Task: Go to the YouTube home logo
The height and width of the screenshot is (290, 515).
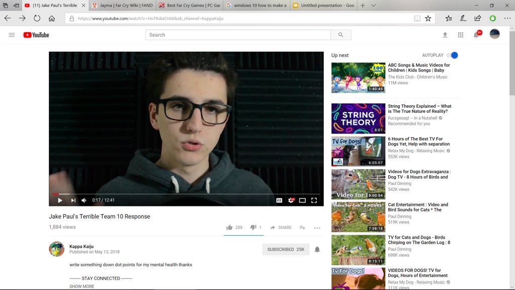Action: coord(36,35)
